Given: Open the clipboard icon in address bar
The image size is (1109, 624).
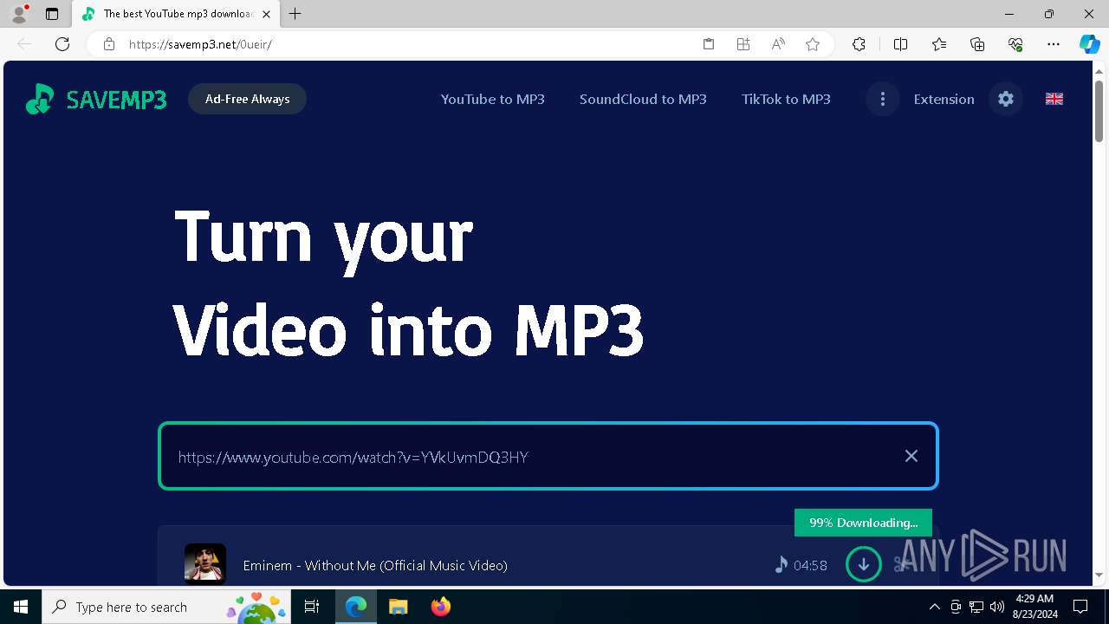Looking at the screenshot, I should click(x=709, y=44).
